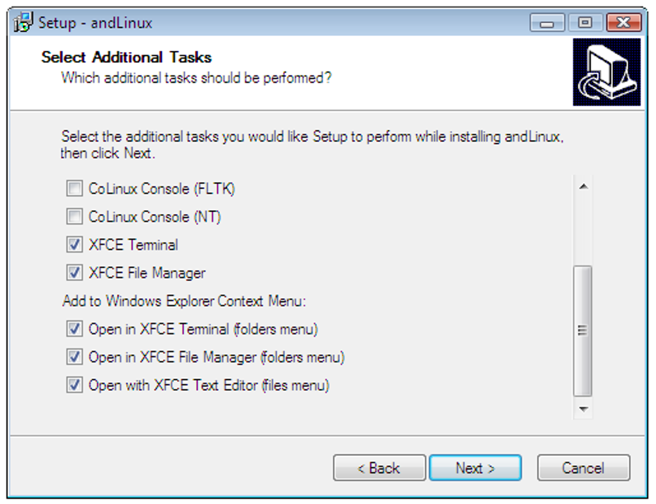Uncheck the XFCE Terminal checkbox

(75, 245)
